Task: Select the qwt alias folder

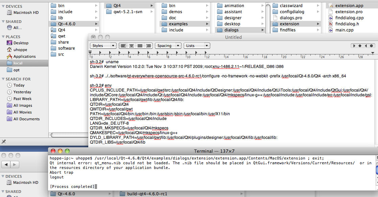Action: [58, 36]
